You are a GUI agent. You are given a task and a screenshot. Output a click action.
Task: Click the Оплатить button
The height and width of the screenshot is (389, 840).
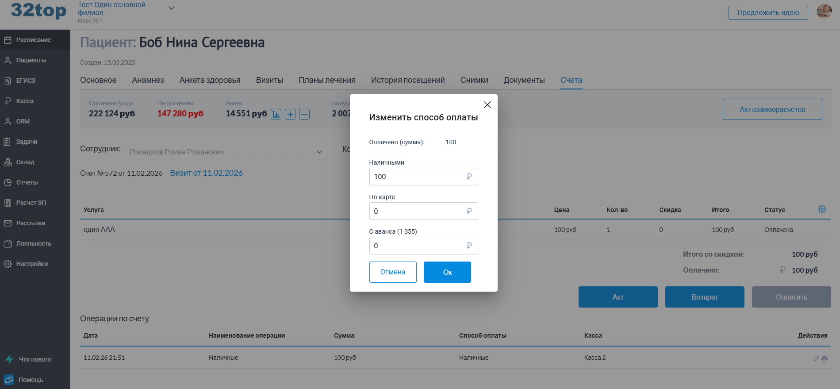791,297
